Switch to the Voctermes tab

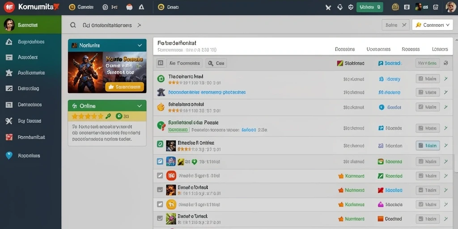[378, 49]
